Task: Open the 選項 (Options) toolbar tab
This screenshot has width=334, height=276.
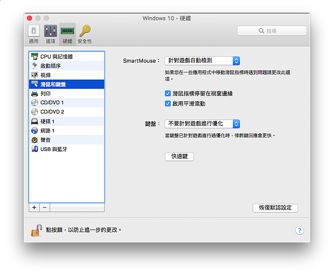Action: point(51,34)
